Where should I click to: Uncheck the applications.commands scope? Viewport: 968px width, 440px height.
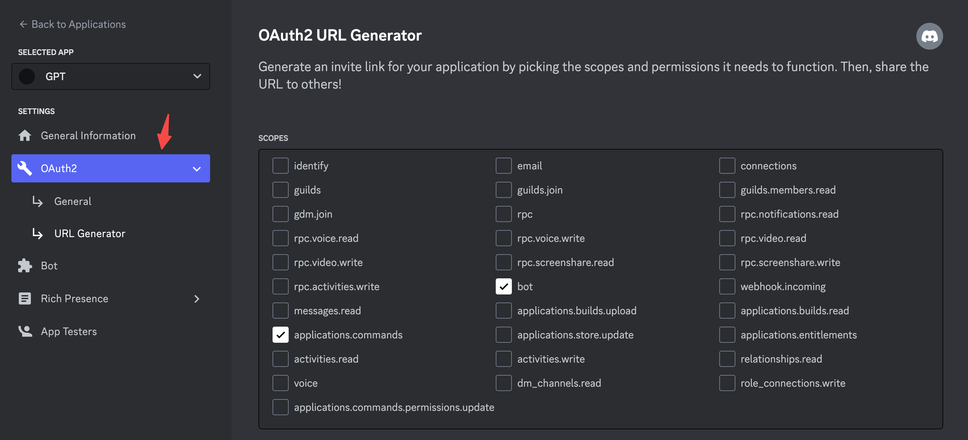pos(280,334)
